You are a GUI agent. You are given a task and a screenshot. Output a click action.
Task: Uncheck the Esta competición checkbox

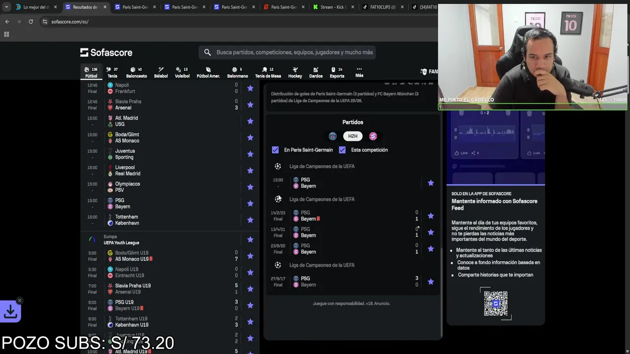[342, 150]
